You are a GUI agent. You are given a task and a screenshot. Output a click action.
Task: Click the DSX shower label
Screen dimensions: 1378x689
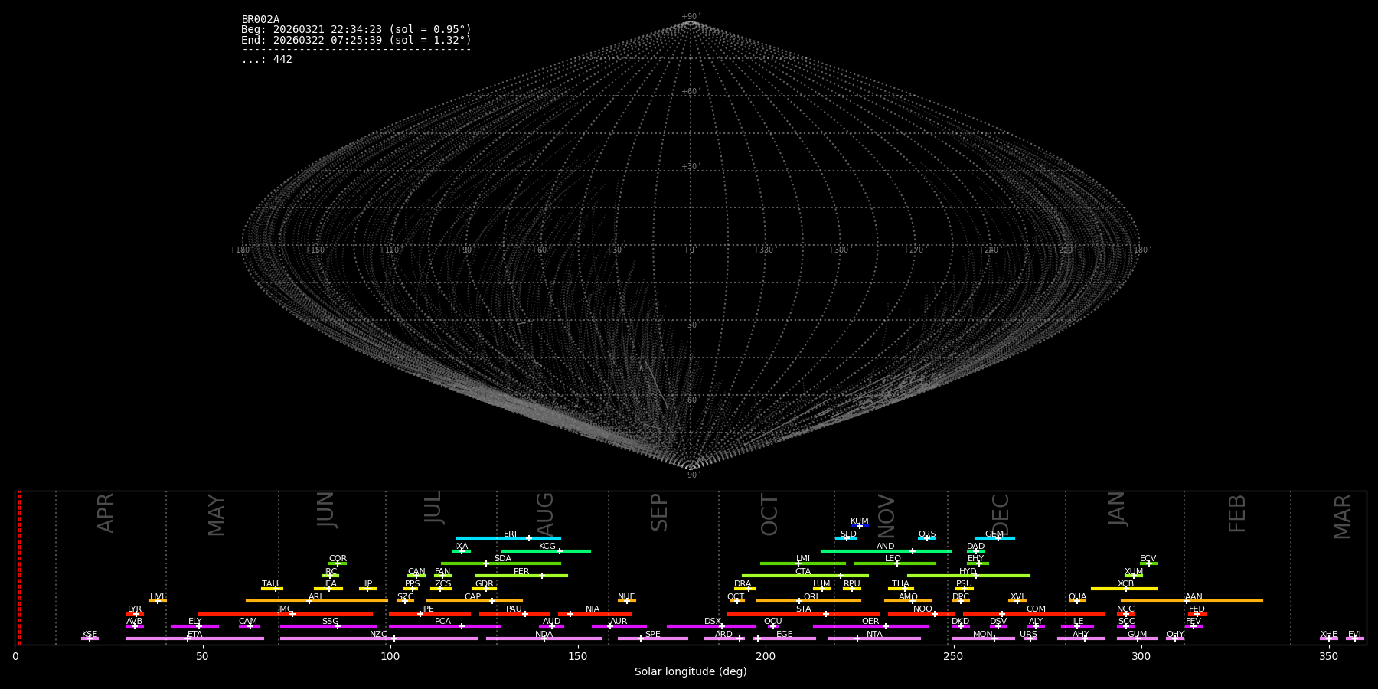pos(713,622)
